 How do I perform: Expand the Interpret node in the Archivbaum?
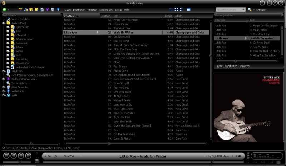click(x=8, y=35)
